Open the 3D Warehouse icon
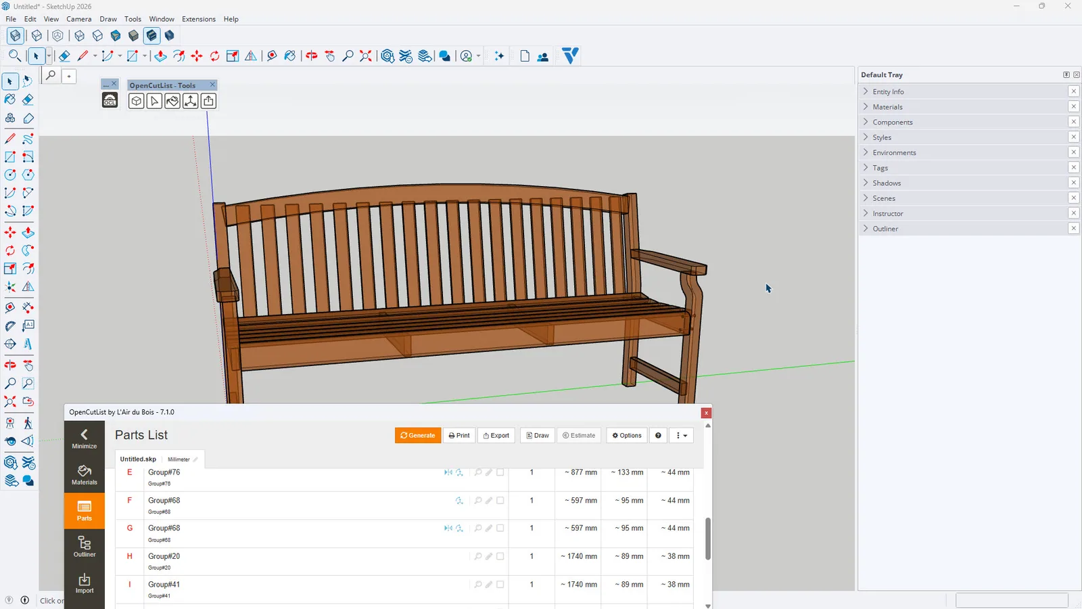 tap(387, 56)
